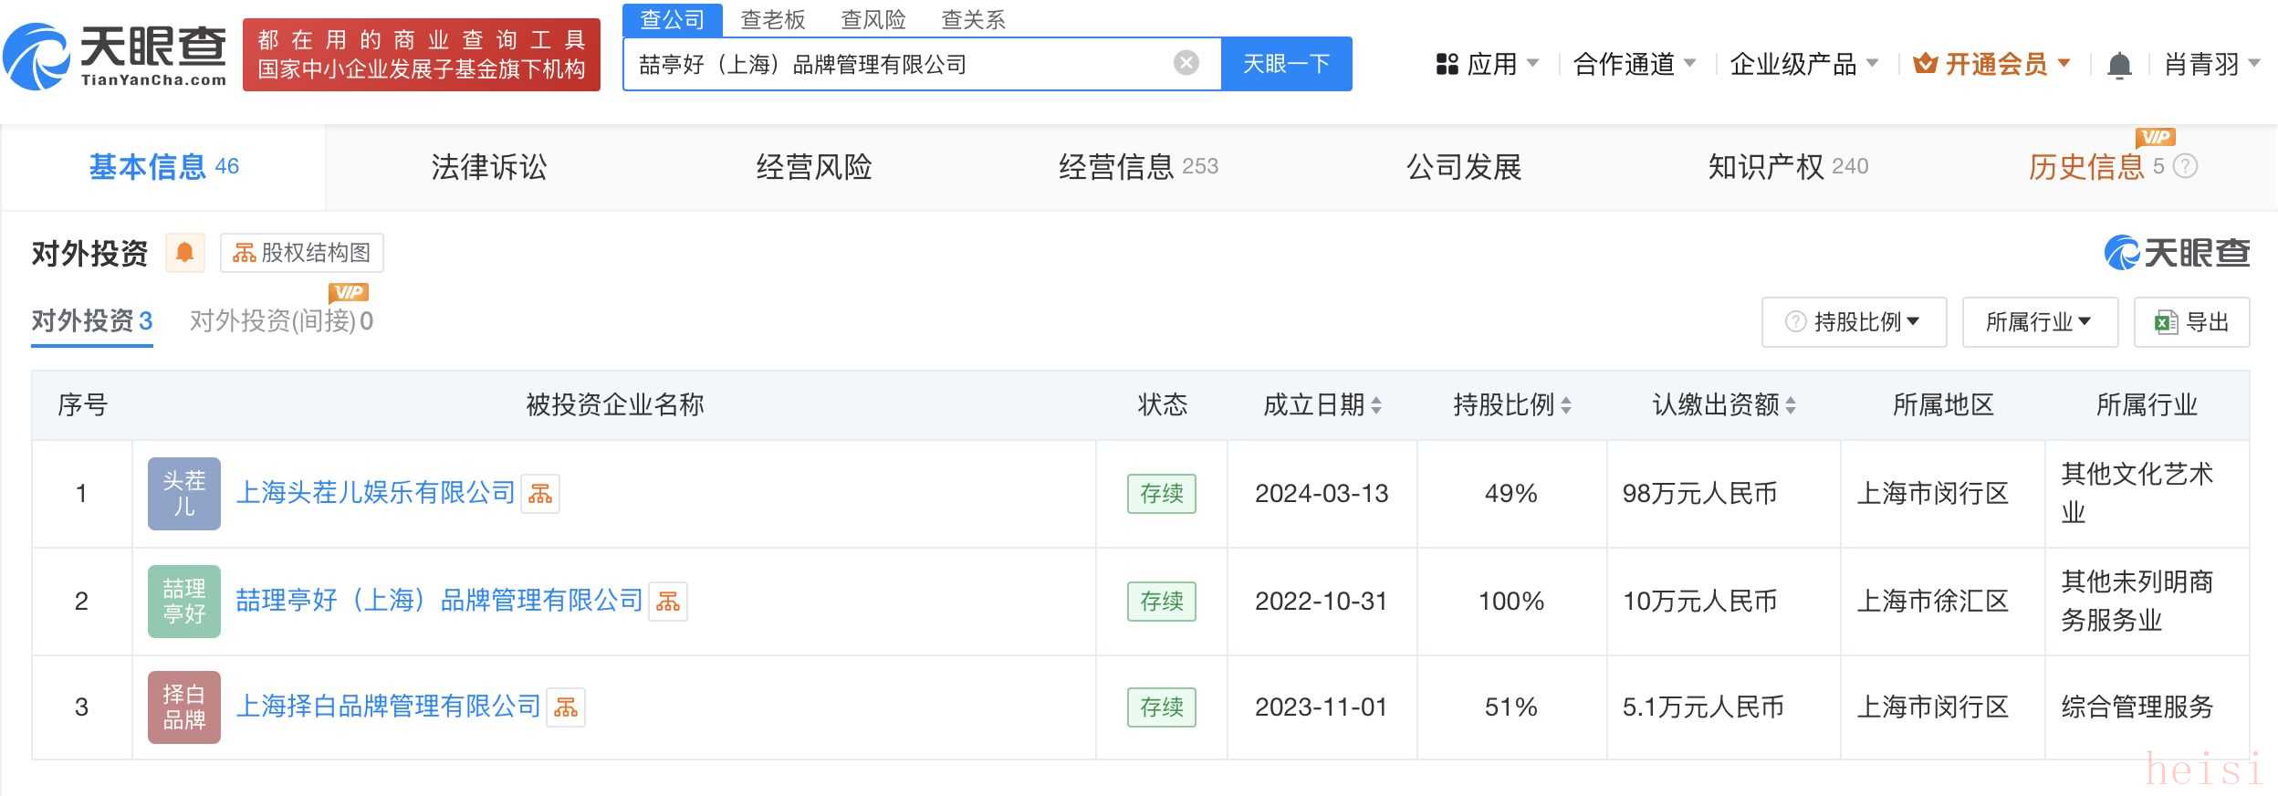Click the help icon beside 历史信息
The height and width of the screenshot is (796, 2278).
tap(2185, 166)
